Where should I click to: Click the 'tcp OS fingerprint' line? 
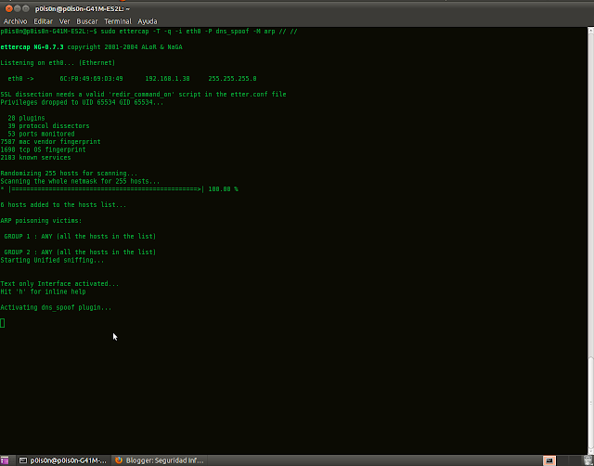click(x=43, y=149)
